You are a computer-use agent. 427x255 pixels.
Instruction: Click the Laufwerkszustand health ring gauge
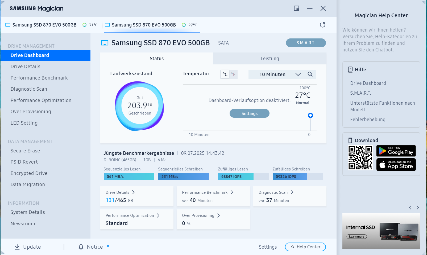tap(140, 106)
